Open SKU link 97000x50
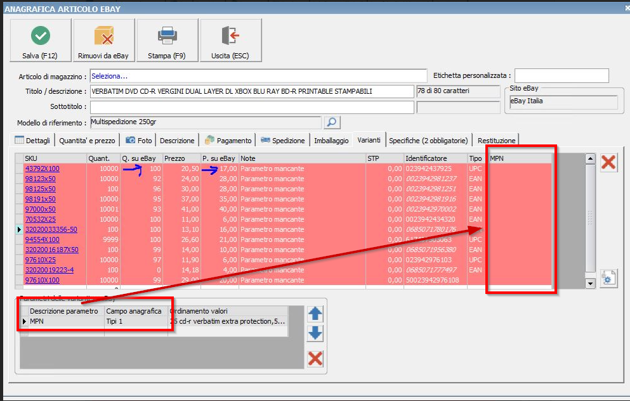The height and width of the screenshot is (401, 630). click(x=40, y=209)
